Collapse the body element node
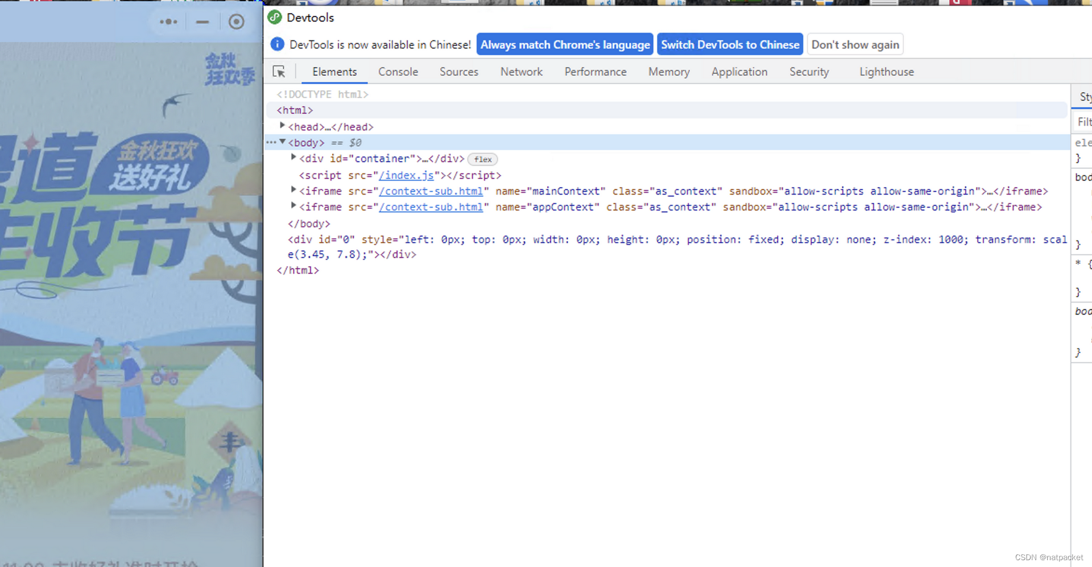This screenshot has height=567, width=1092. [282, 142]
